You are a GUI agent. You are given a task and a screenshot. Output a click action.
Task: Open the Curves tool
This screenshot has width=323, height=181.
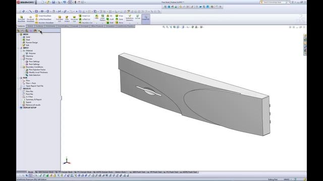coord(138,17)
